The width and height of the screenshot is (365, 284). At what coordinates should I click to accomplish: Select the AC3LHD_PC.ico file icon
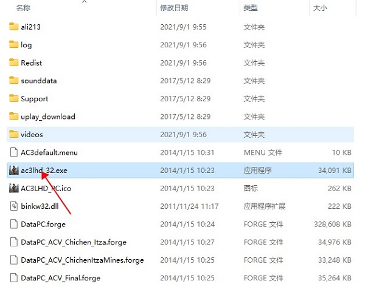click(x=15, y=188)
